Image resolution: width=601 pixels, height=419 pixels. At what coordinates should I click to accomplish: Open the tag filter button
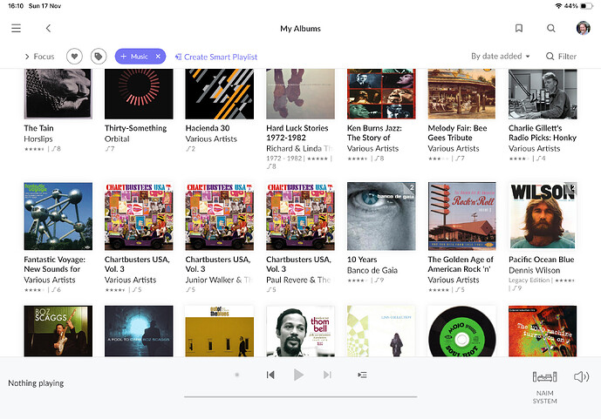pyautogui.click(x=99, y=57)
